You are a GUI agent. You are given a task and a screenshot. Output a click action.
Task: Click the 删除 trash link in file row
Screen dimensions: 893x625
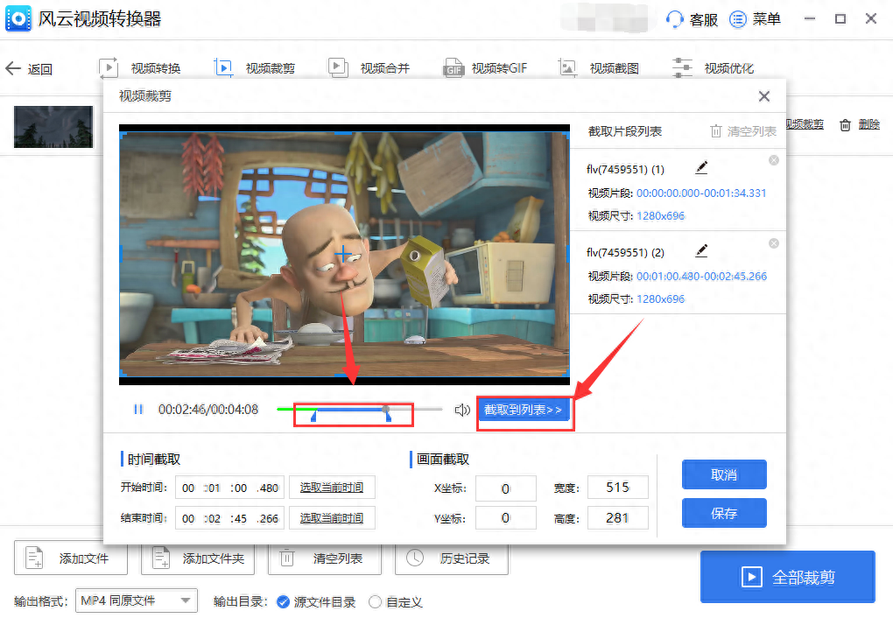(x=860, y=124)
